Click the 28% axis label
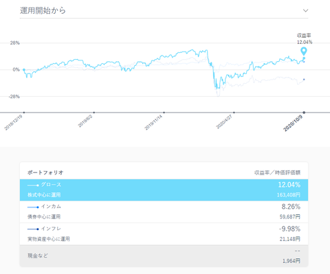330x274 pixels. click(15, 43)
